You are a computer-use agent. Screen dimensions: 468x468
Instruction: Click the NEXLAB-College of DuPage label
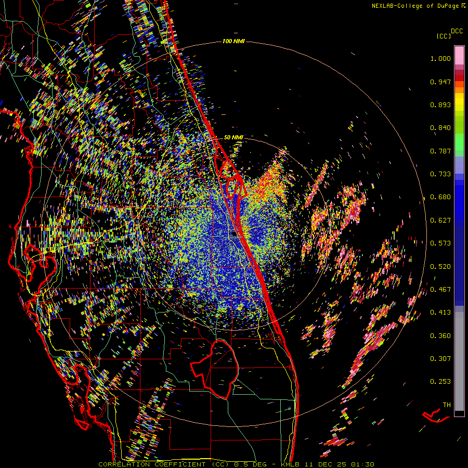[x=415, y=6]
